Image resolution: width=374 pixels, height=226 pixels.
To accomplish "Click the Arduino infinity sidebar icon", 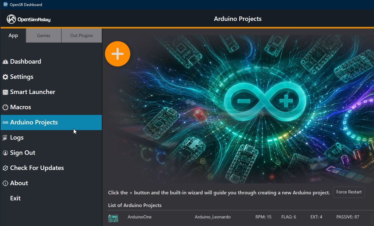I will [5, 122].
